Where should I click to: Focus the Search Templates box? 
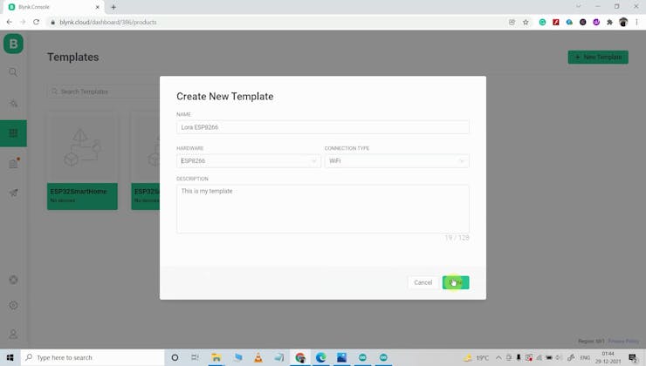103,91
